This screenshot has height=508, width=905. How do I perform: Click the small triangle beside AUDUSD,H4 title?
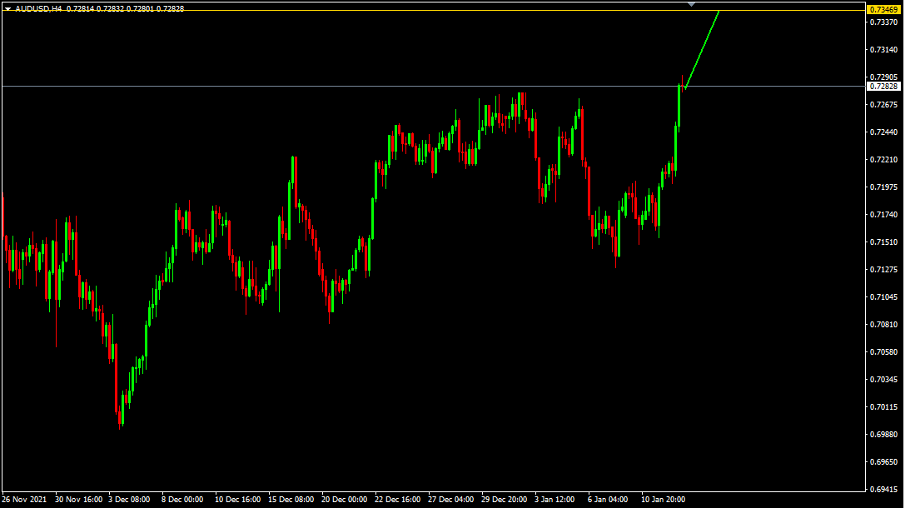(8, 8)
